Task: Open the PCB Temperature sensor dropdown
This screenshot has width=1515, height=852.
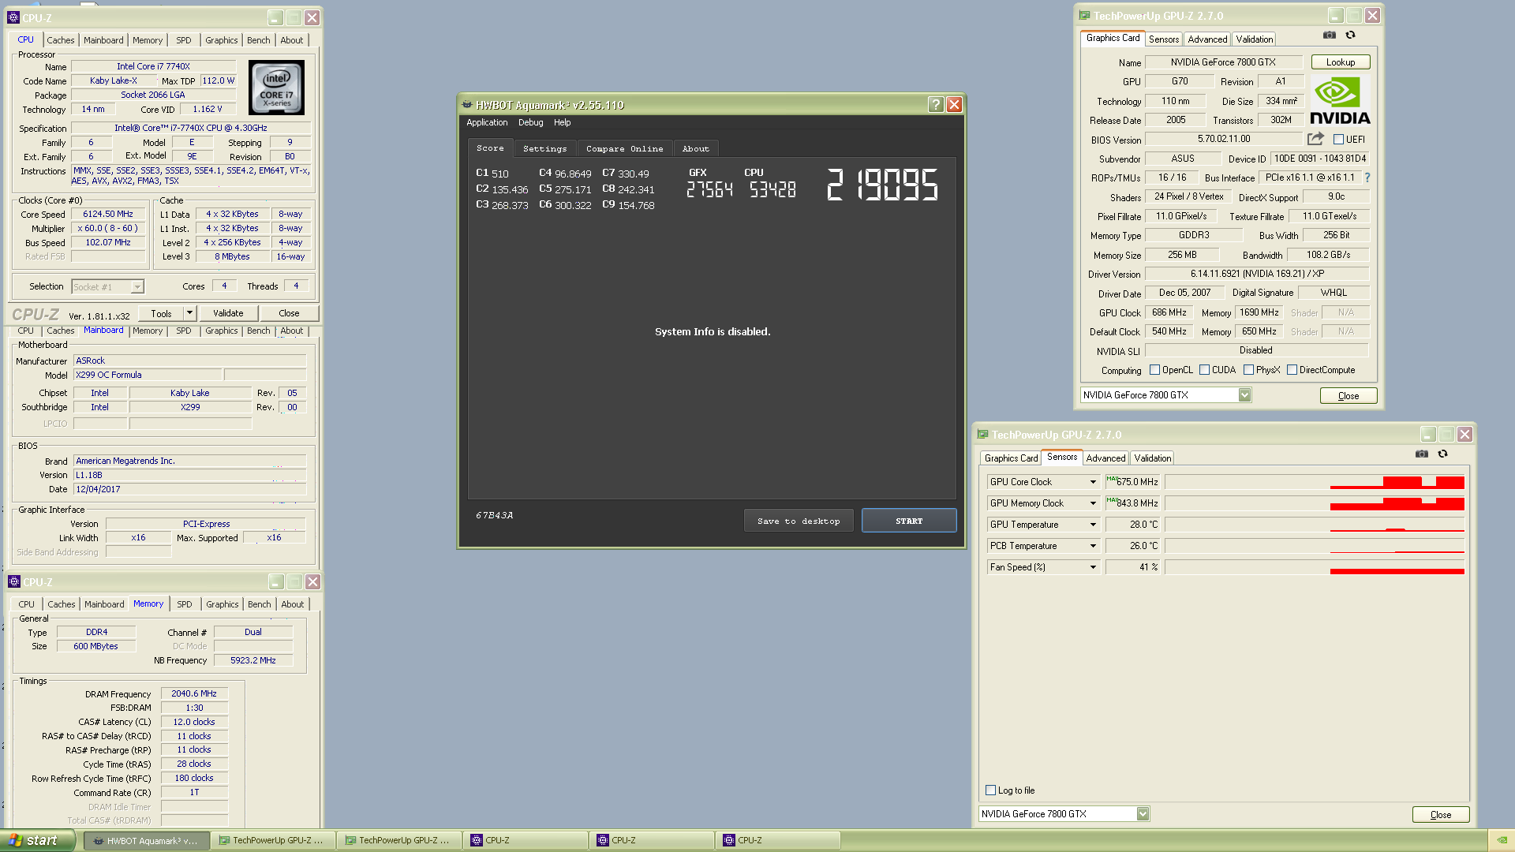Action: tap(1093, 546)
